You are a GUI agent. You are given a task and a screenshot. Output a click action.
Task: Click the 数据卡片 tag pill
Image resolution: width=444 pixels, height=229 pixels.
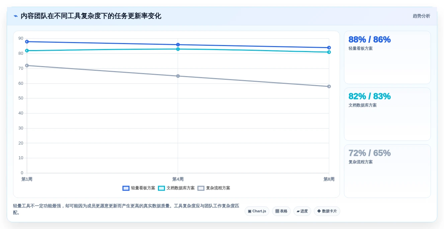327,211
